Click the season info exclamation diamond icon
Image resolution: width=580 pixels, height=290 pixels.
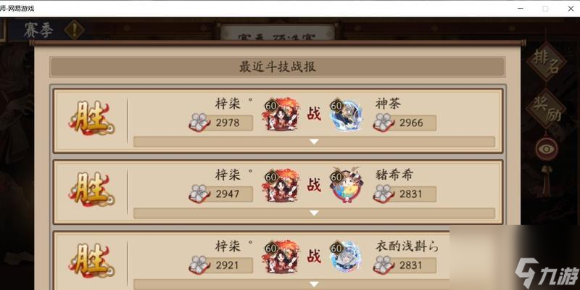click(x=75, y=30)
